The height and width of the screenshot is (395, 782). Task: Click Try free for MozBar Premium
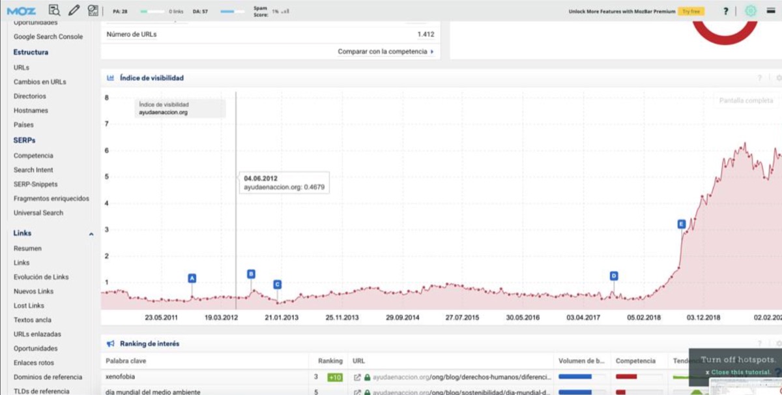click(691, 11)
